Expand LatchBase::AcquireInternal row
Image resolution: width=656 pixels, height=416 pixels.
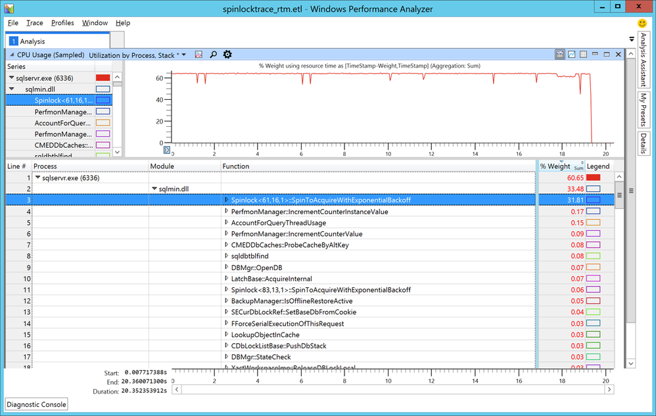click(x=226, y=279)
